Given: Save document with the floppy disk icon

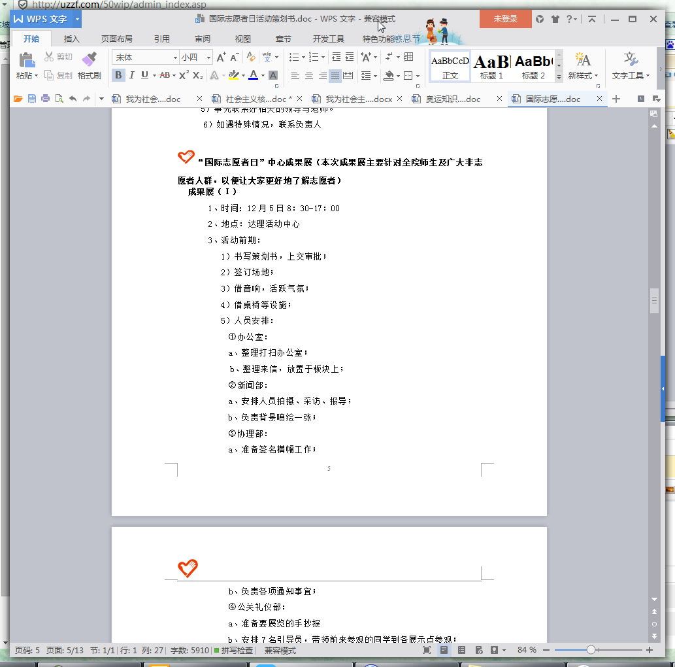Looking at the screenshot, I should 32,99.
